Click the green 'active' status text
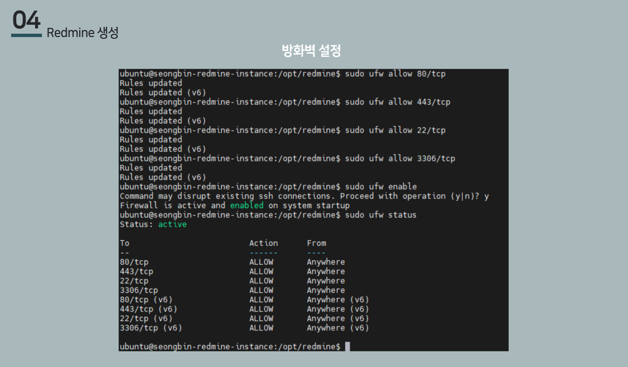The width and height of the screenshot is (628, 367). 172,224
